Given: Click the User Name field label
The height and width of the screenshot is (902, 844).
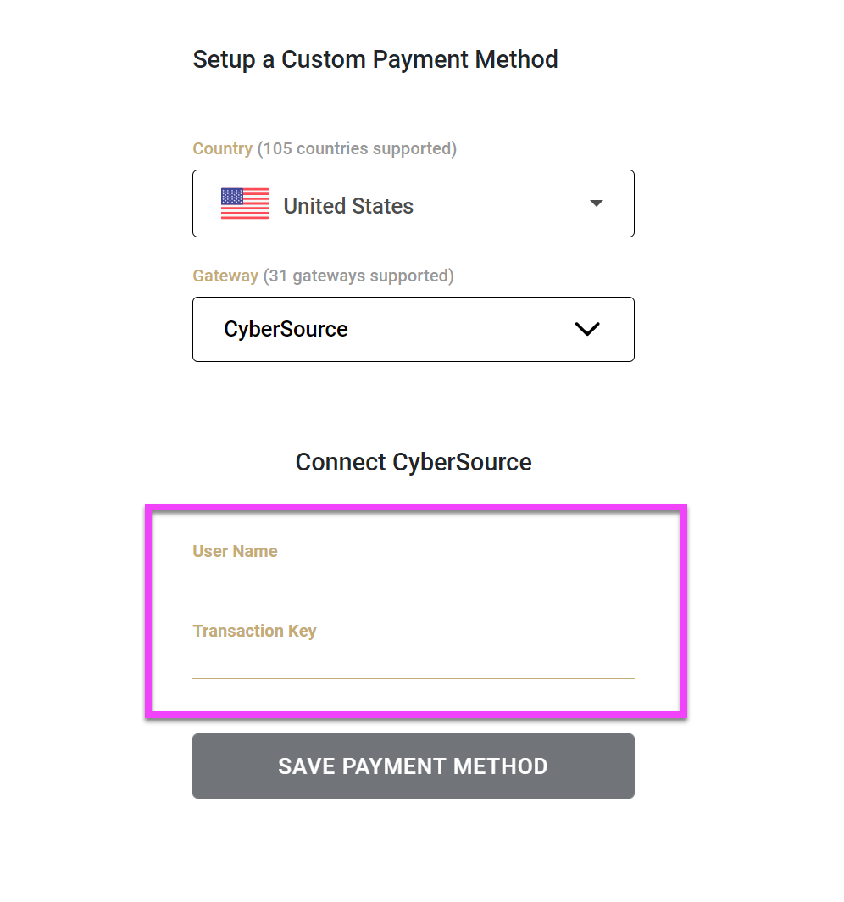Looking at the screenshot, I should coord(235,551).
